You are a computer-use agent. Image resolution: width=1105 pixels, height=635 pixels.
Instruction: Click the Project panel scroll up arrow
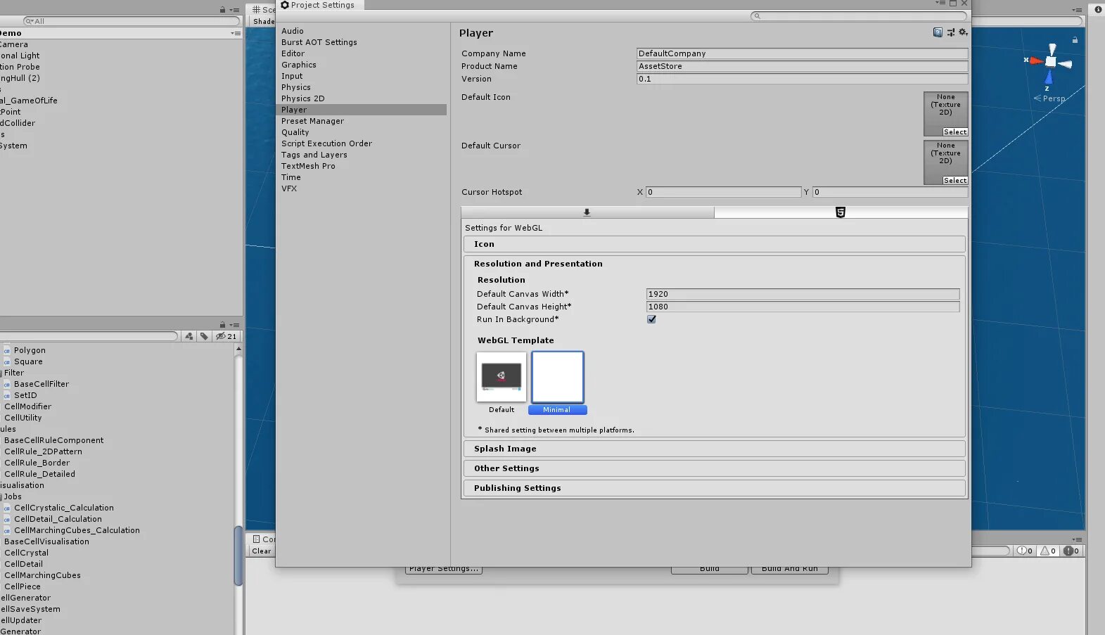click(238, 349)
